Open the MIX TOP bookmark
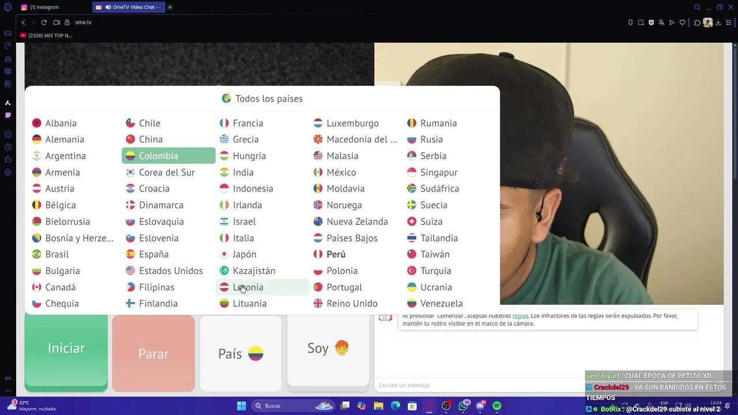 click(x=46, y=36)
